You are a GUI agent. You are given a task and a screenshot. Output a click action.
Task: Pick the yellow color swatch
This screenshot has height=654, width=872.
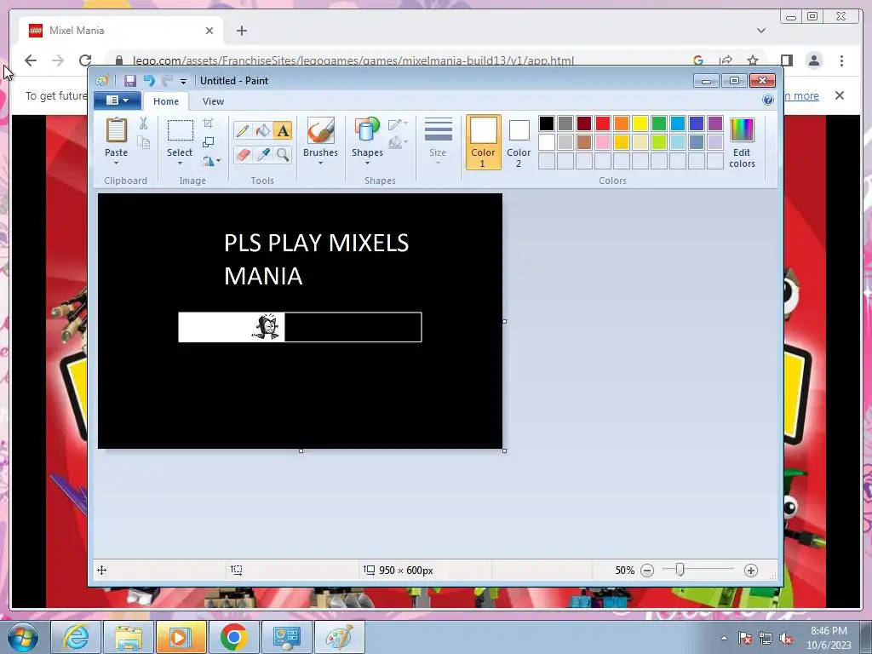(640, 123)
